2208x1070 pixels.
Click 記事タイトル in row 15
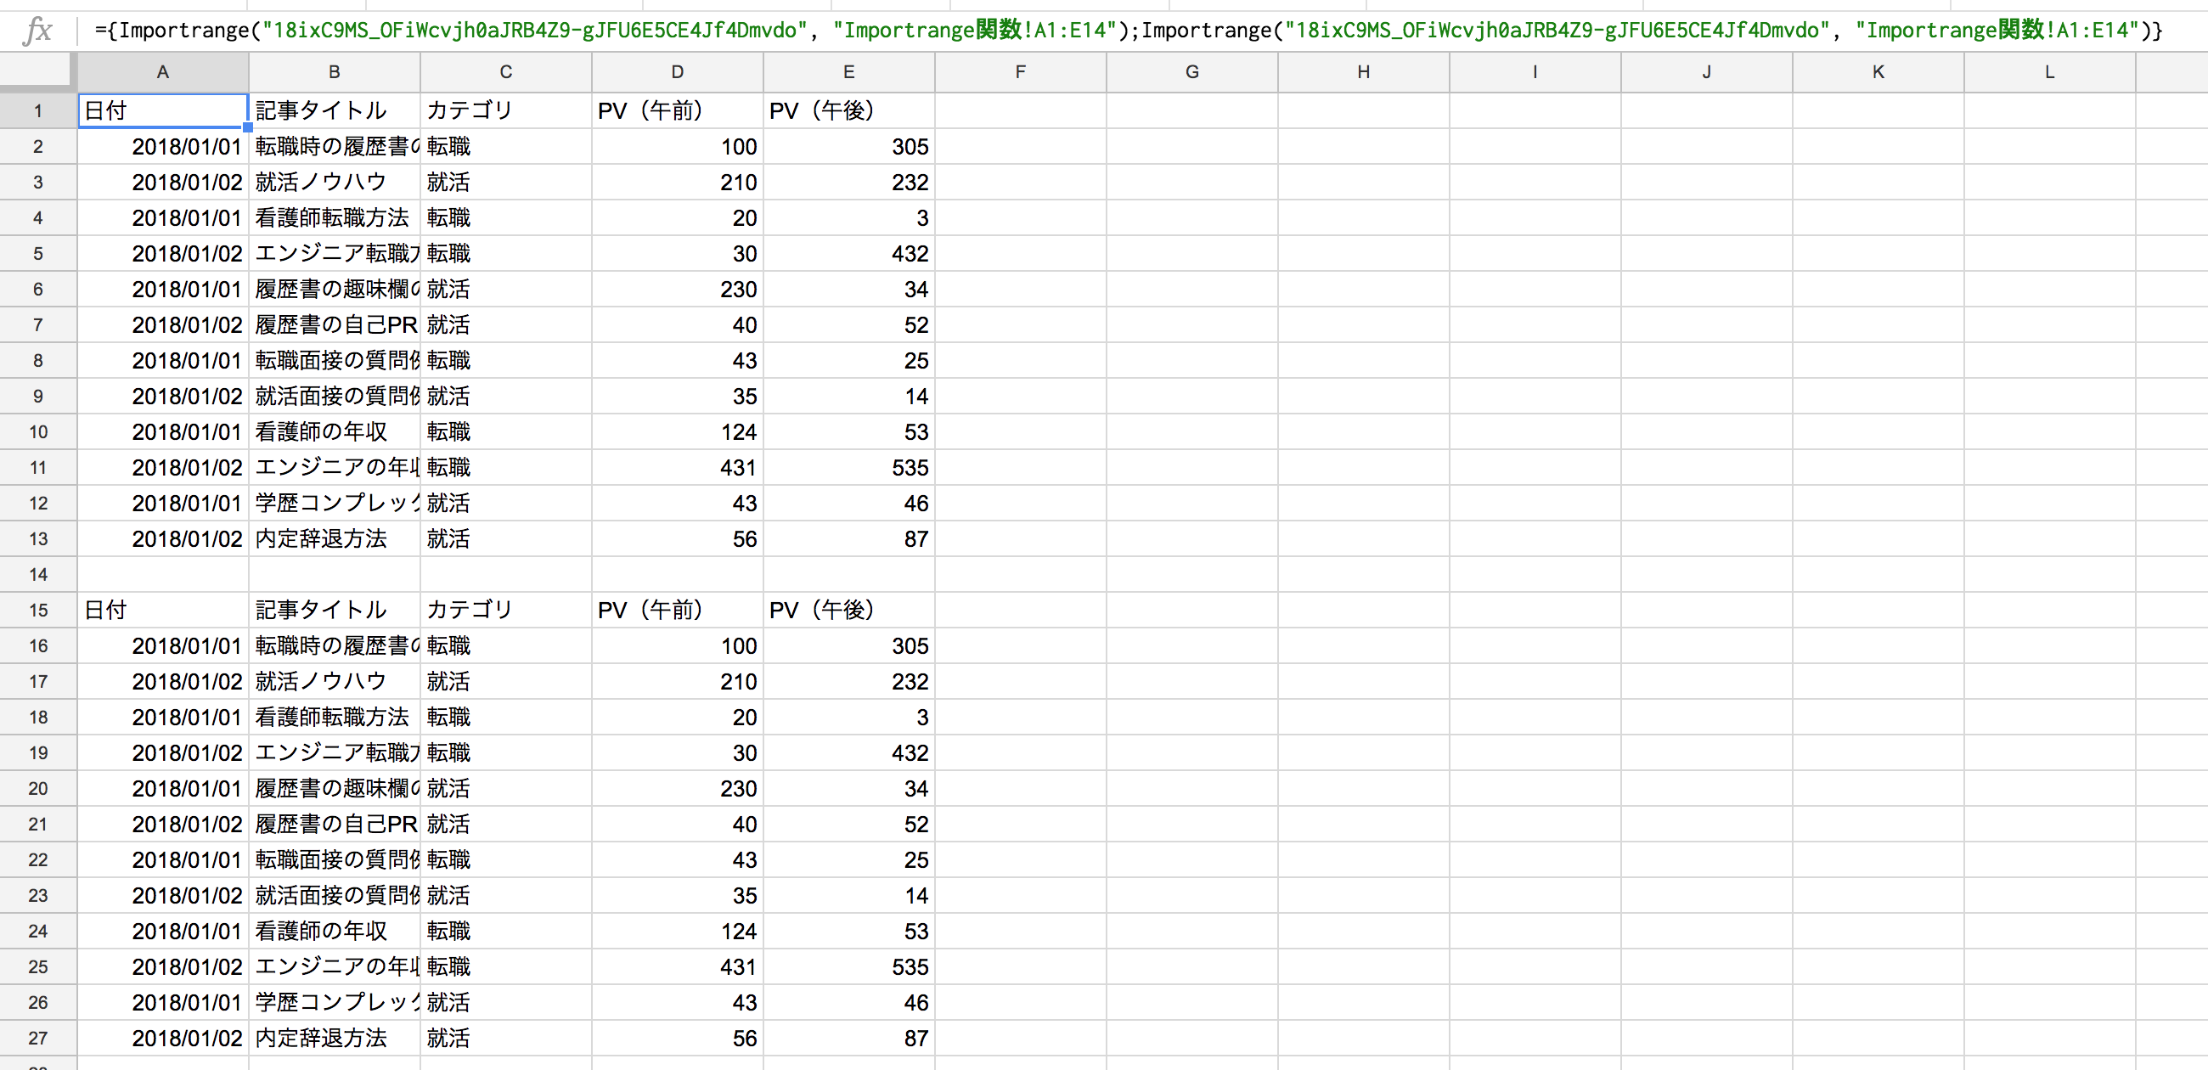pyautogui.click(x=335, y=611)
